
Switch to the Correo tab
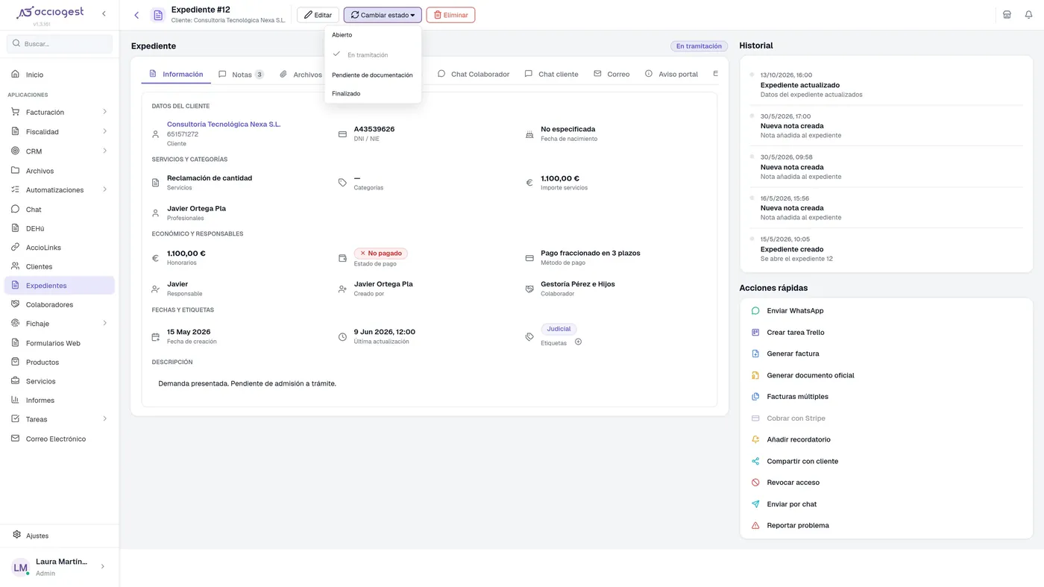tap(611, 75)
